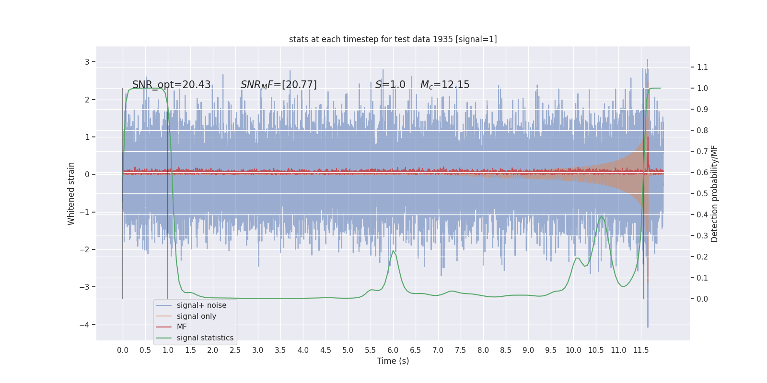Click the x-axis tick label 7.5
Screen dimensions: 767x383
461,350
